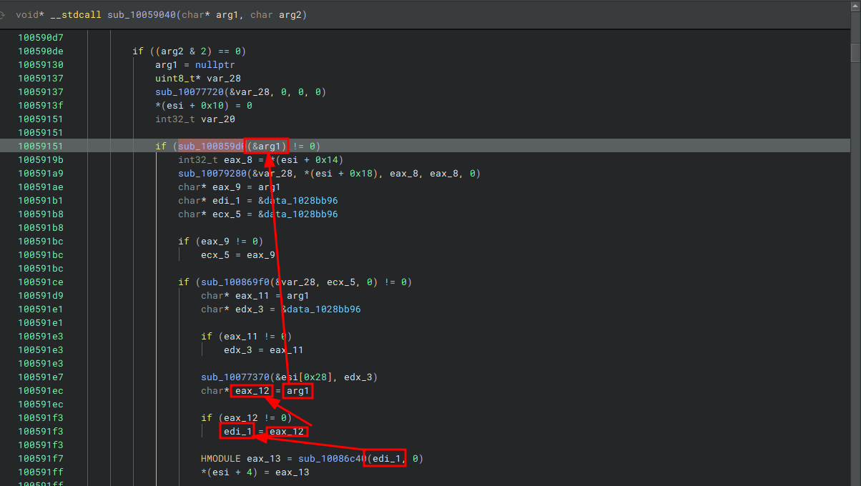Select address 10059130
The image size is (861, 486).
pos(41,65)
